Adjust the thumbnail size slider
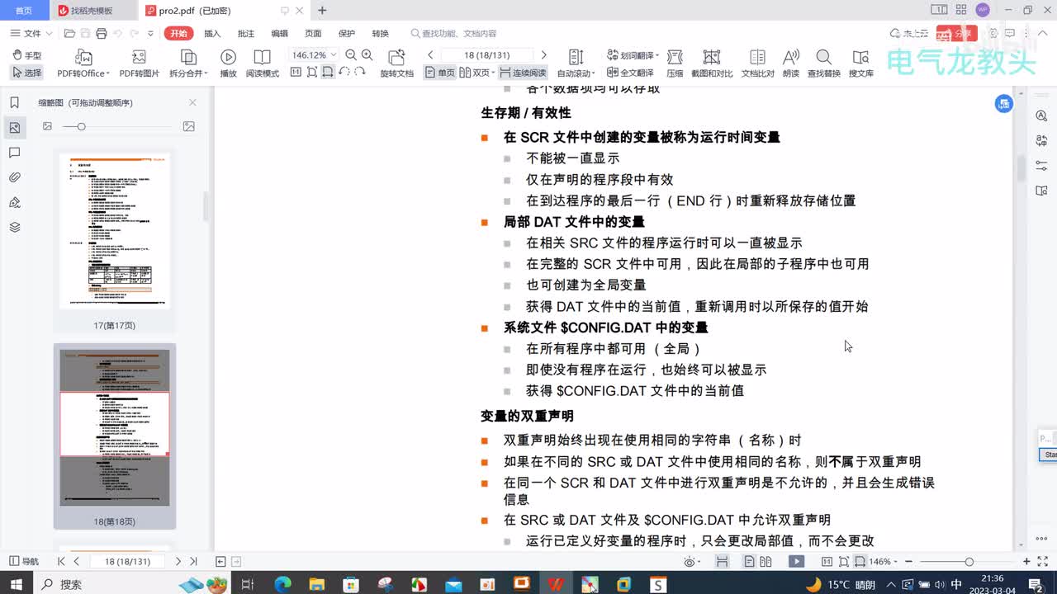The width and height of the screenshot is (1057, 594). point(81,126)
